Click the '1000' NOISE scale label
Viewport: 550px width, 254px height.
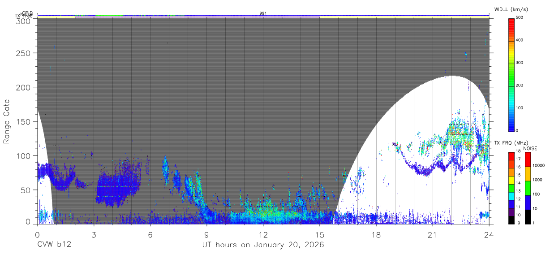pyautogui.click(x=538, y=181)
